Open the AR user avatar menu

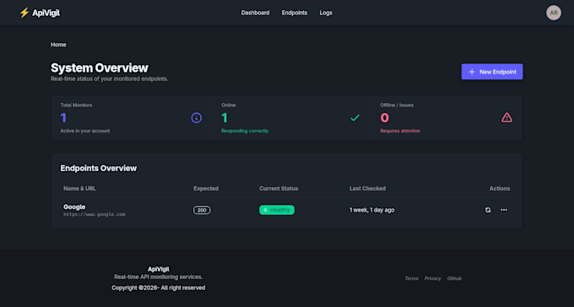[x=554, y=13]
